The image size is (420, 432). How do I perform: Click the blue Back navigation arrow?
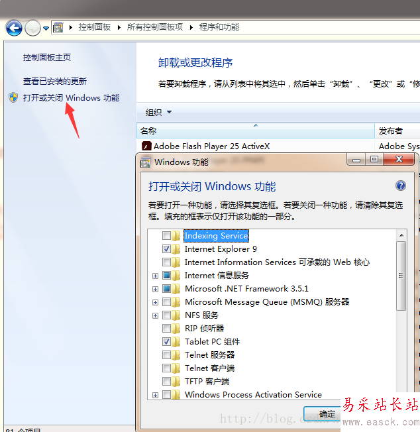[14, 28]
